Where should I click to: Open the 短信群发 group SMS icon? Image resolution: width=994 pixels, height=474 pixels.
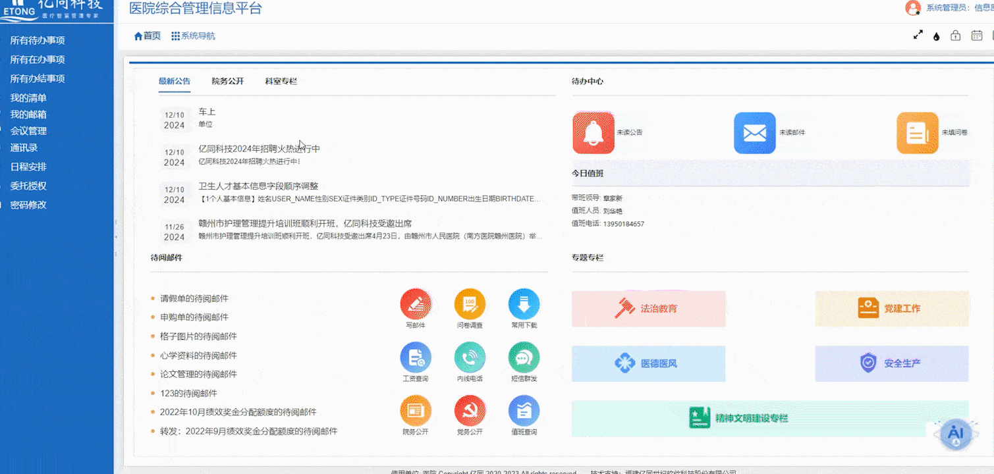click(524, 358)
